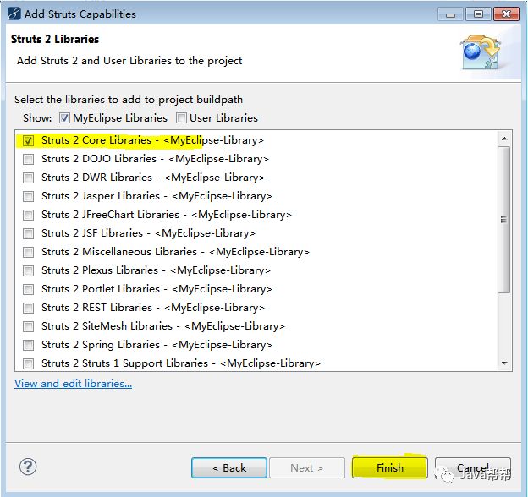Screen dimensions: 528x497
Task: Select the Struts 2 REST Libraries row text
Action: 153,308
